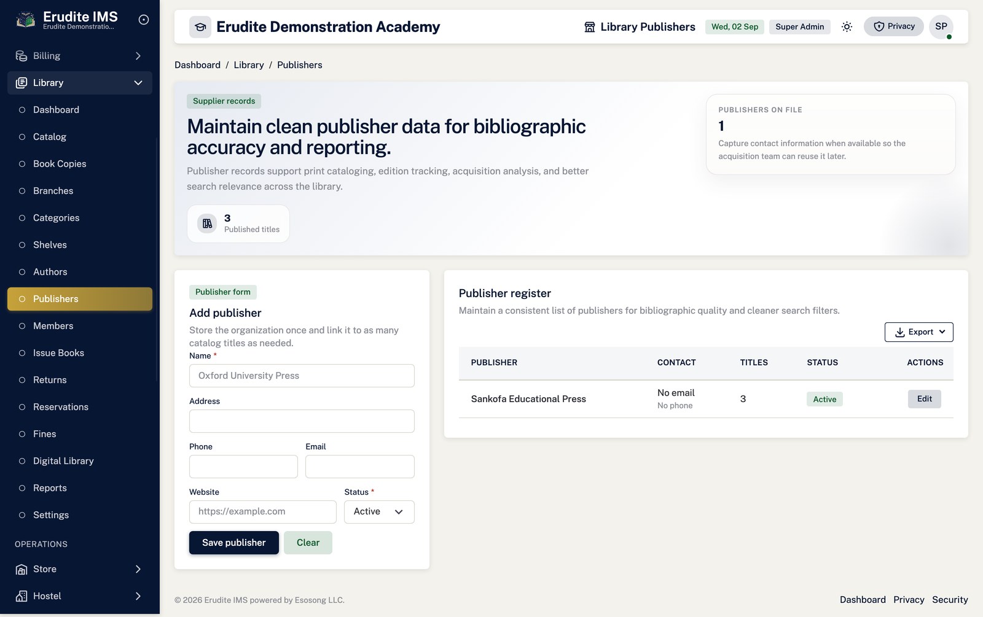
Task: Click the Hostel building icon
Action: click(x=22, y=596)
